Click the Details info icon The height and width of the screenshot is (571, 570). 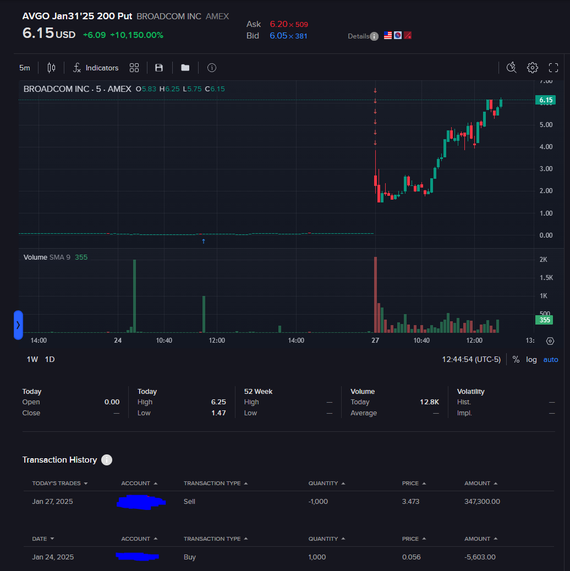(374, 36)
